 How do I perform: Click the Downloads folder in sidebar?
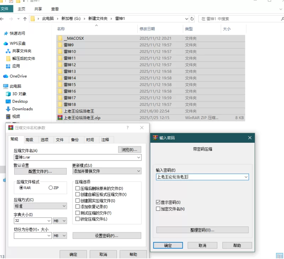click(x=22, y=109)
